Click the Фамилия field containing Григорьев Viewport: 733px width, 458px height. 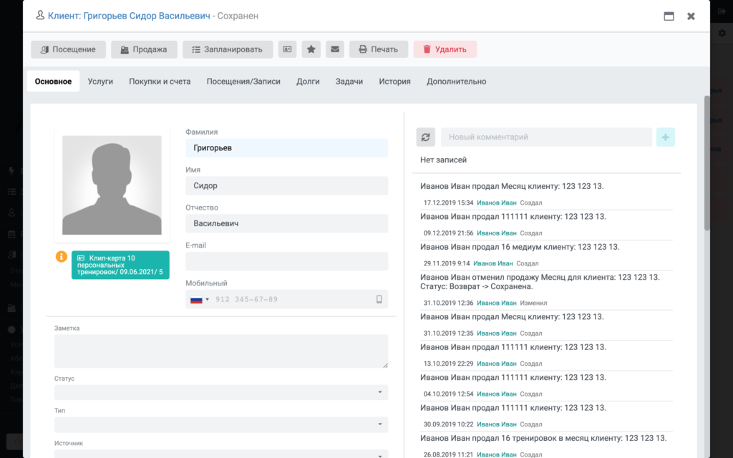point(286,148)
